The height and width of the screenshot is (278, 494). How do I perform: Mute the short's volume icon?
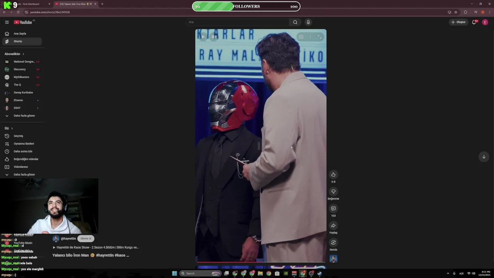pos(214,37)
